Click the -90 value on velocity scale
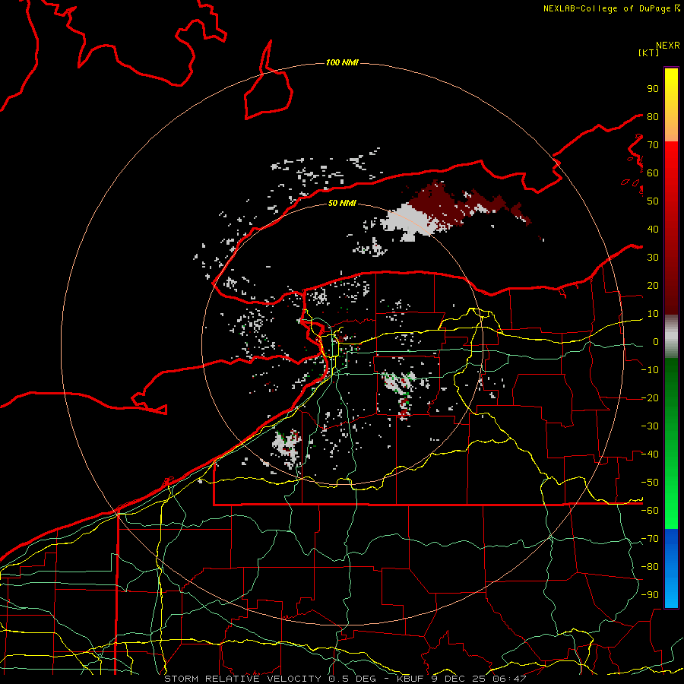The width and height of the screenshot is (684, 684). tap(650, 594)
